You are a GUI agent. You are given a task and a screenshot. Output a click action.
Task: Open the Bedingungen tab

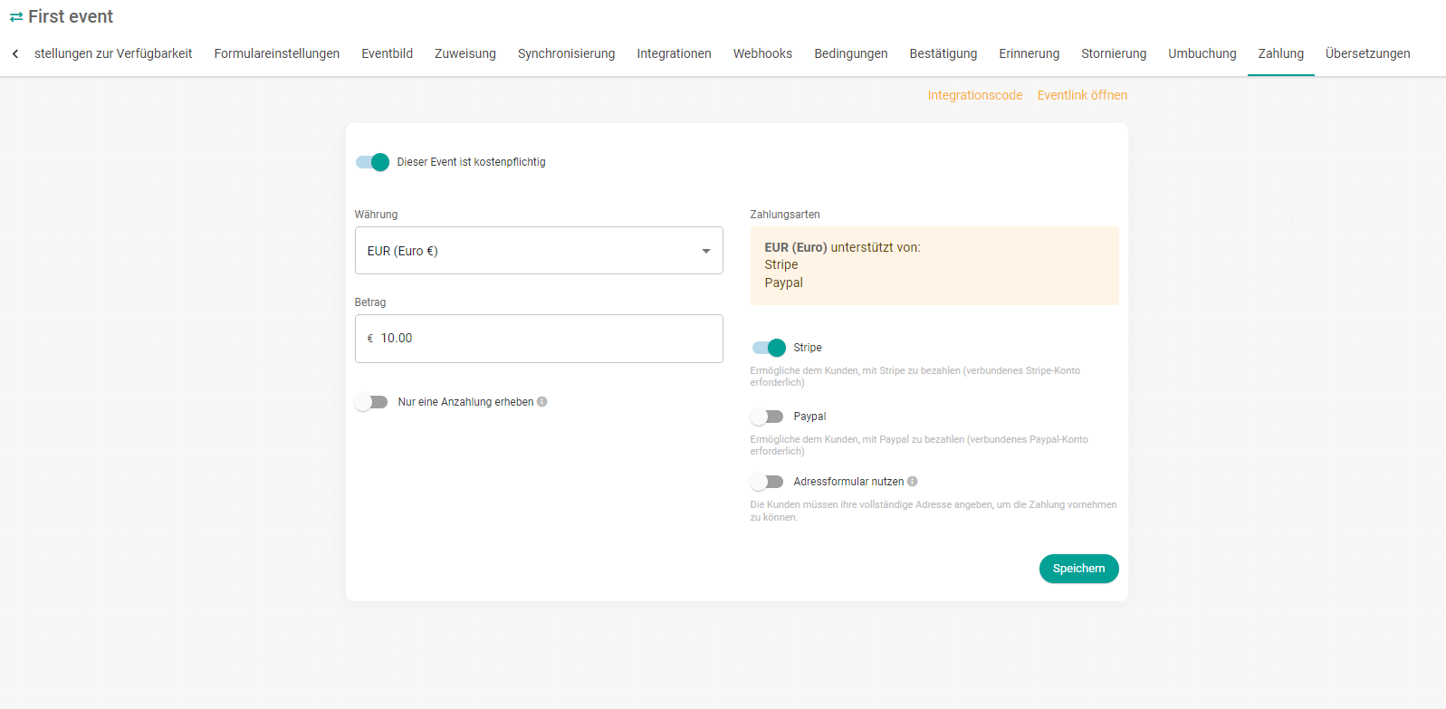[851, 53]
